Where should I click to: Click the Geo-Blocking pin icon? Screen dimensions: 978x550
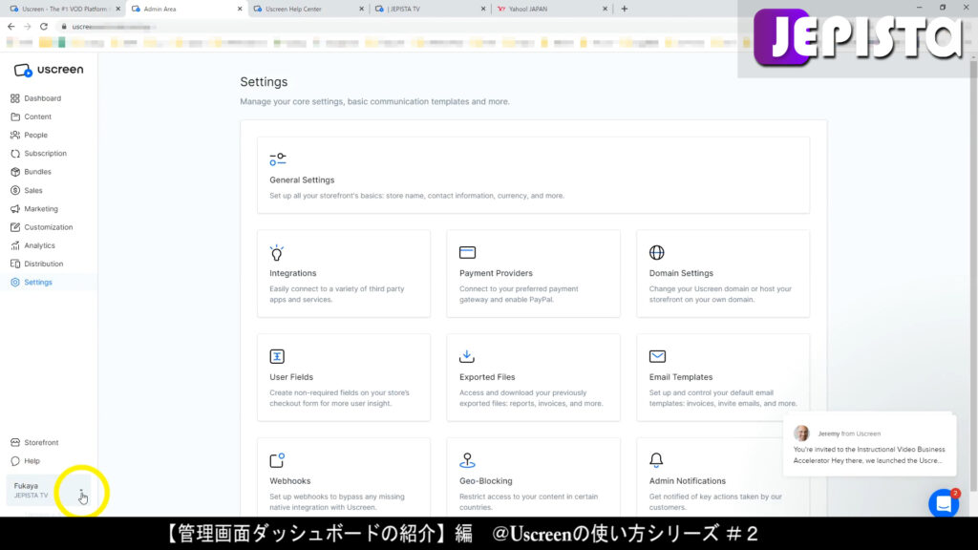click(x=467, y=460)
